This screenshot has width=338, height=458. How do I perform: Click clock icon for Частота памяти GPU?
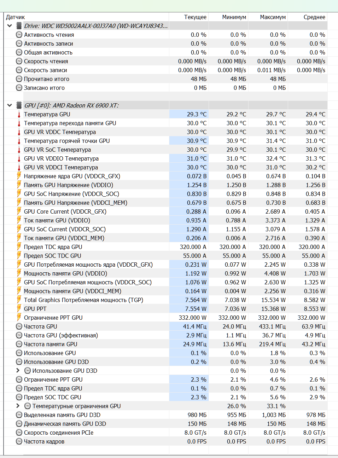click(x=19, y=344)
